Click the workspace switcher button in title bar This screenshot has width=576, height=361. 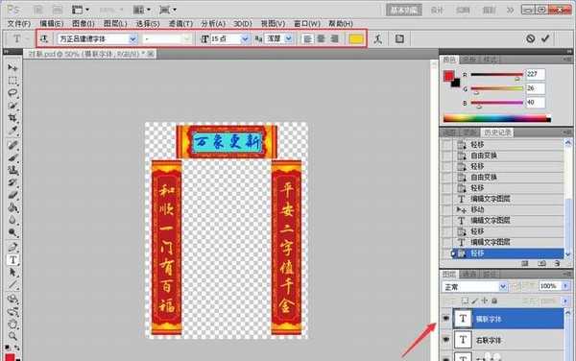[404, 11]
